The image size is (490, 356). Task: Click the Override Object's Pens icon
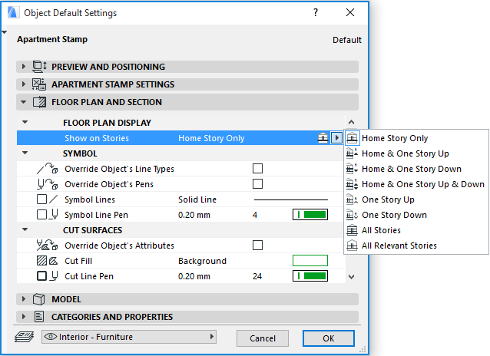[47, 184]
